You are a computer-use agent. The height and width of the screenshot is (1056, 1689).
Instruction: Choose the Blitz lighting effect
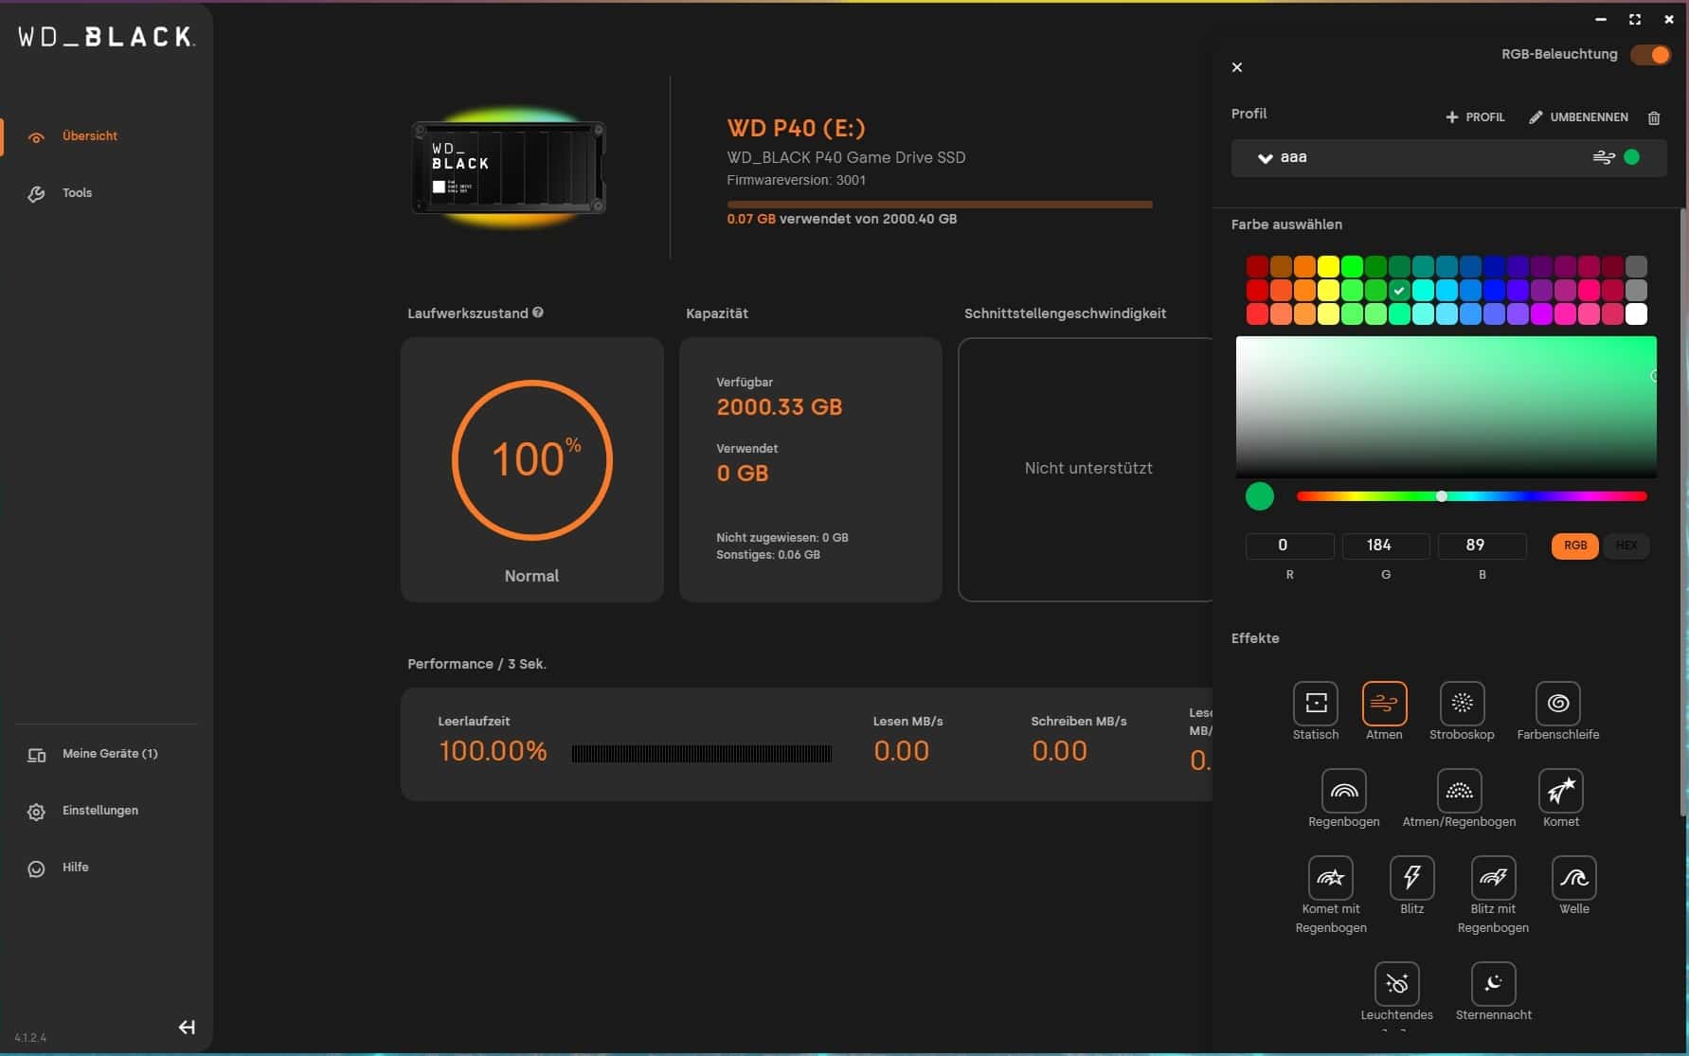point(1411,878)
